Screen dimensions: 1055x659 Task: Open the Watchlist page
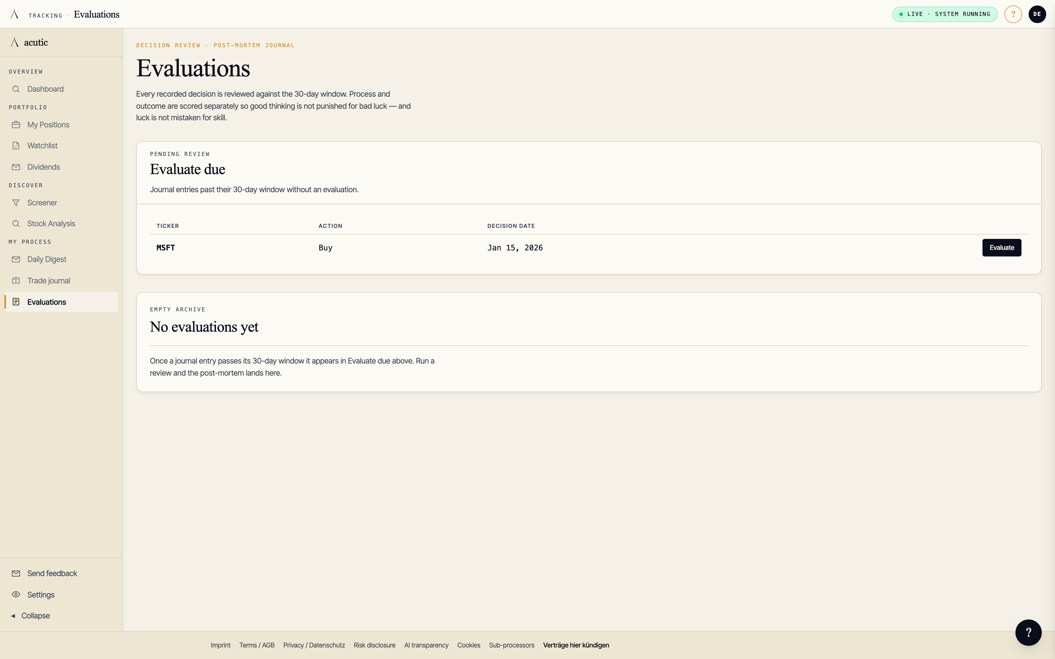[x=61, y=146]
